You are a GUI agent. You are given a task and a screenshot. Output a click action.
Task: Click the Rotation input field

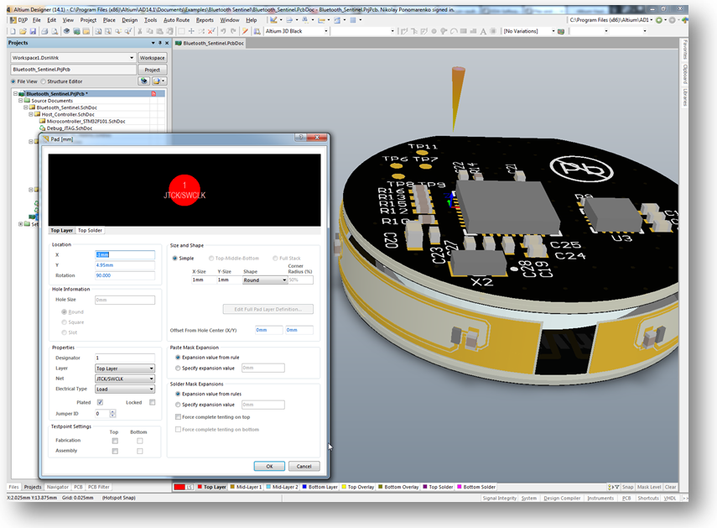(x=125, y=275)
